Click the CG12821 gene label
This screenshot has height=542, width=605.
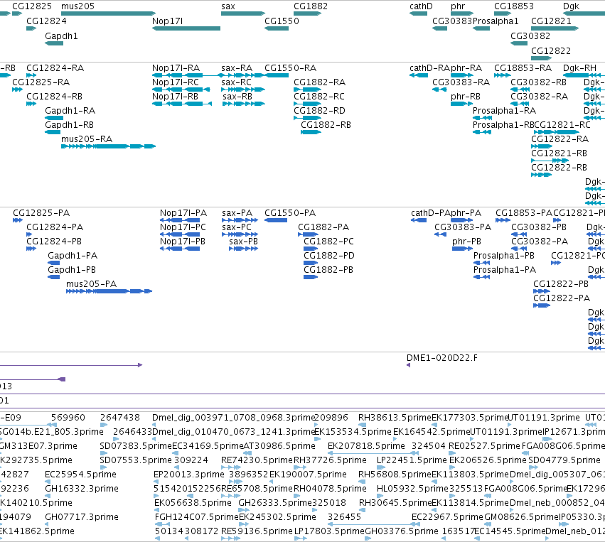pos(551,21)
